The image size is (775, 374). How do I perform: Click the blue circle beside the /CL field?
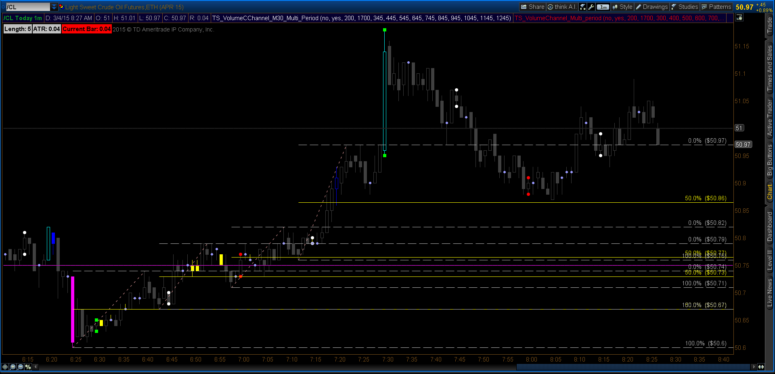click(x=4, y=7)
